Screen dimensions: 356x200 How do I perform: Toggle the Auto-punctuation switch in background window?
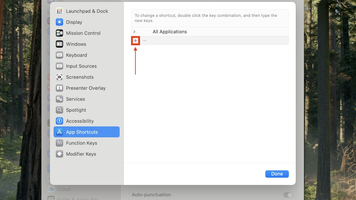pos(288,195)
